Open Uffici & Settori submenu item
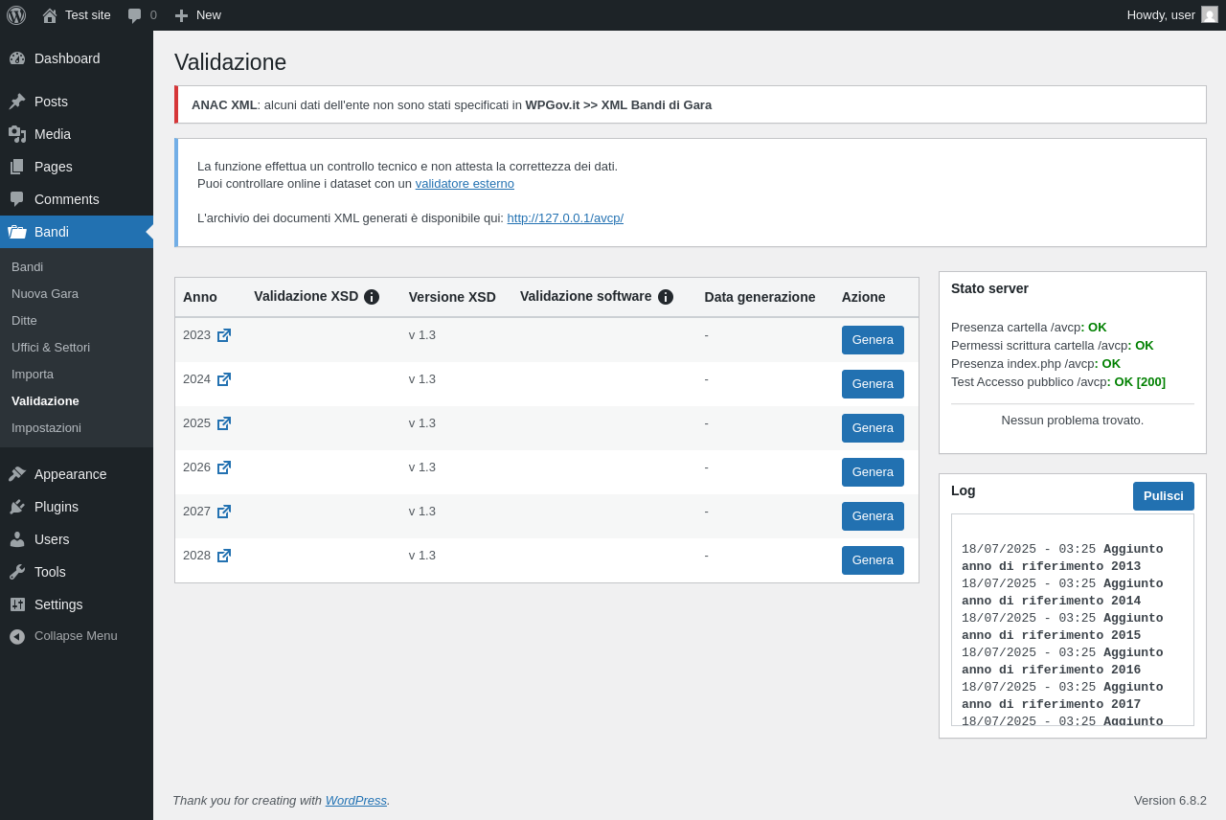Viewport: 1226px width, 820px height. 77,348
